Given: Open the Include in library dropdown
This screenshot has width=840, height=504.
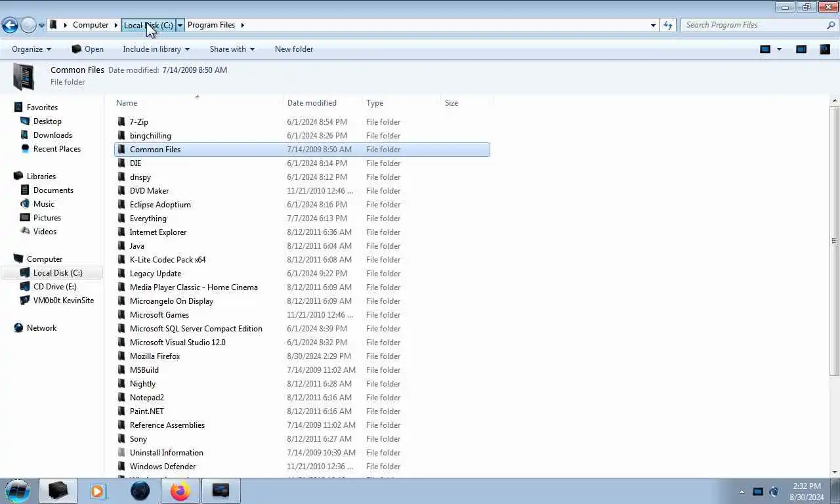Looking at the screenshot, I should point(156,49).
